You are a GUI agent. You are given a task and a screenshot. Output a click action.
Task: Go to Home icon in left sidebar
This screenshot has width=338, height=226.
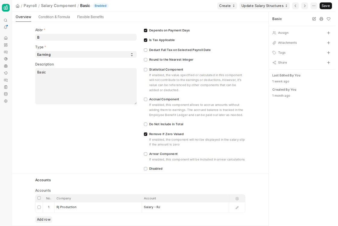point(6,38)
